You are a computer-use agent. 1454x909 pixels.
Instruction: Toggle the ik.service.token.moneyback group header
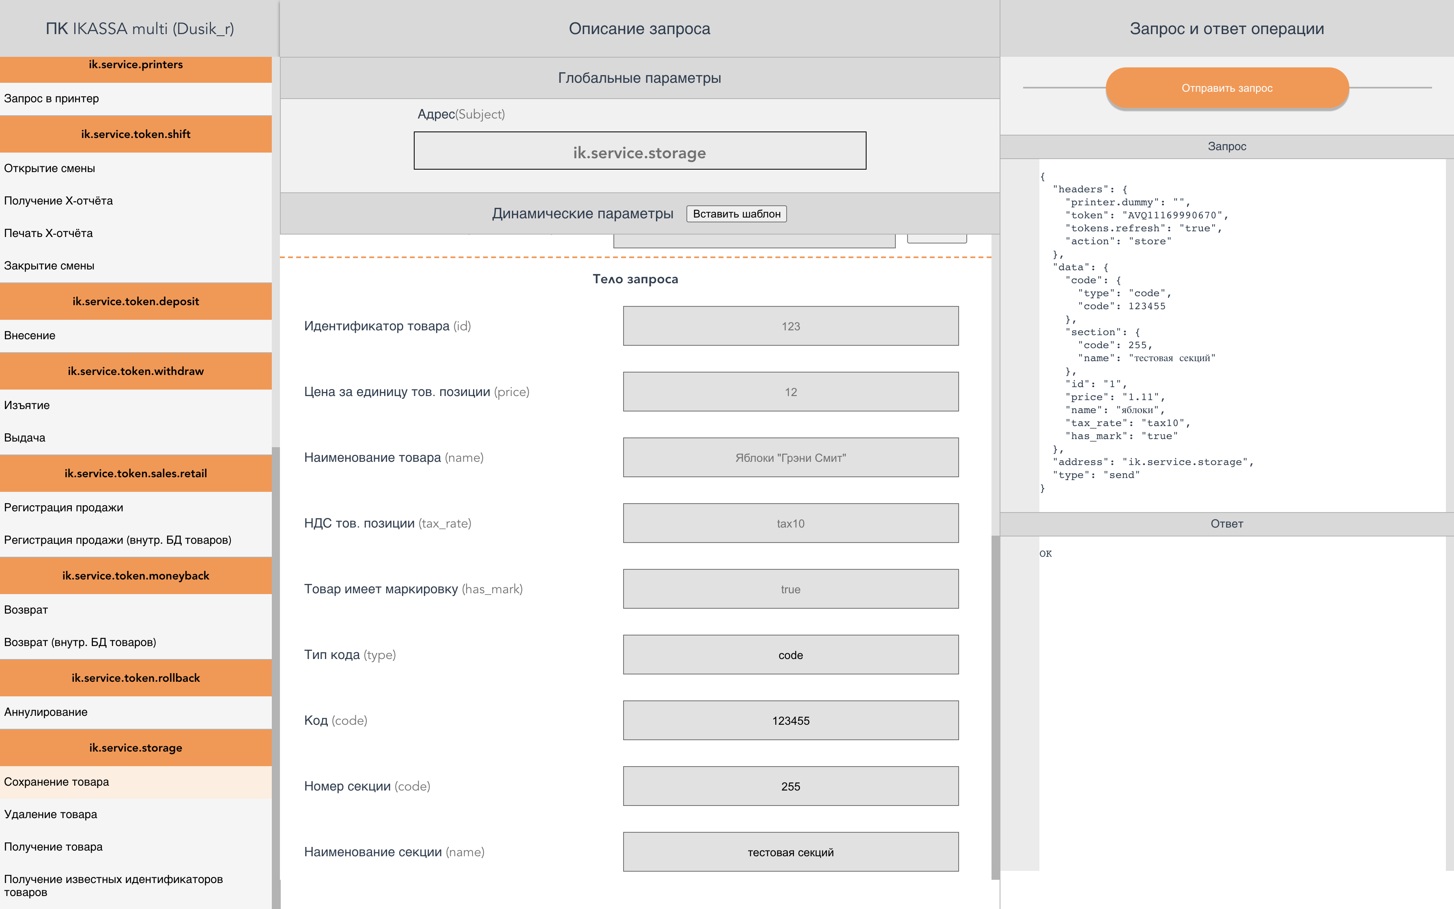(x=136, y=575)
